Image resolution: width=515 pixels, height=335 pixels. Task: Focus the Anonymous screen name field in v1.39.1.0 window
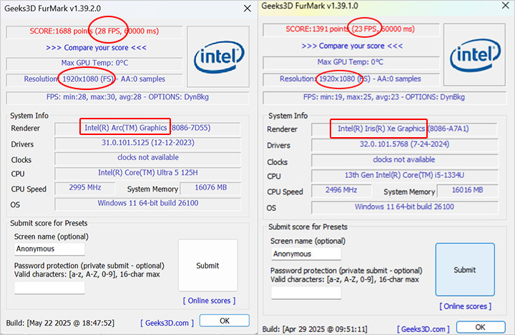[306, 254]
